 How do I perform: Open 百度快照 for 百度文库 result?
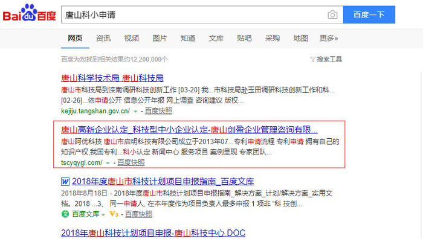[x=138, y=214]
